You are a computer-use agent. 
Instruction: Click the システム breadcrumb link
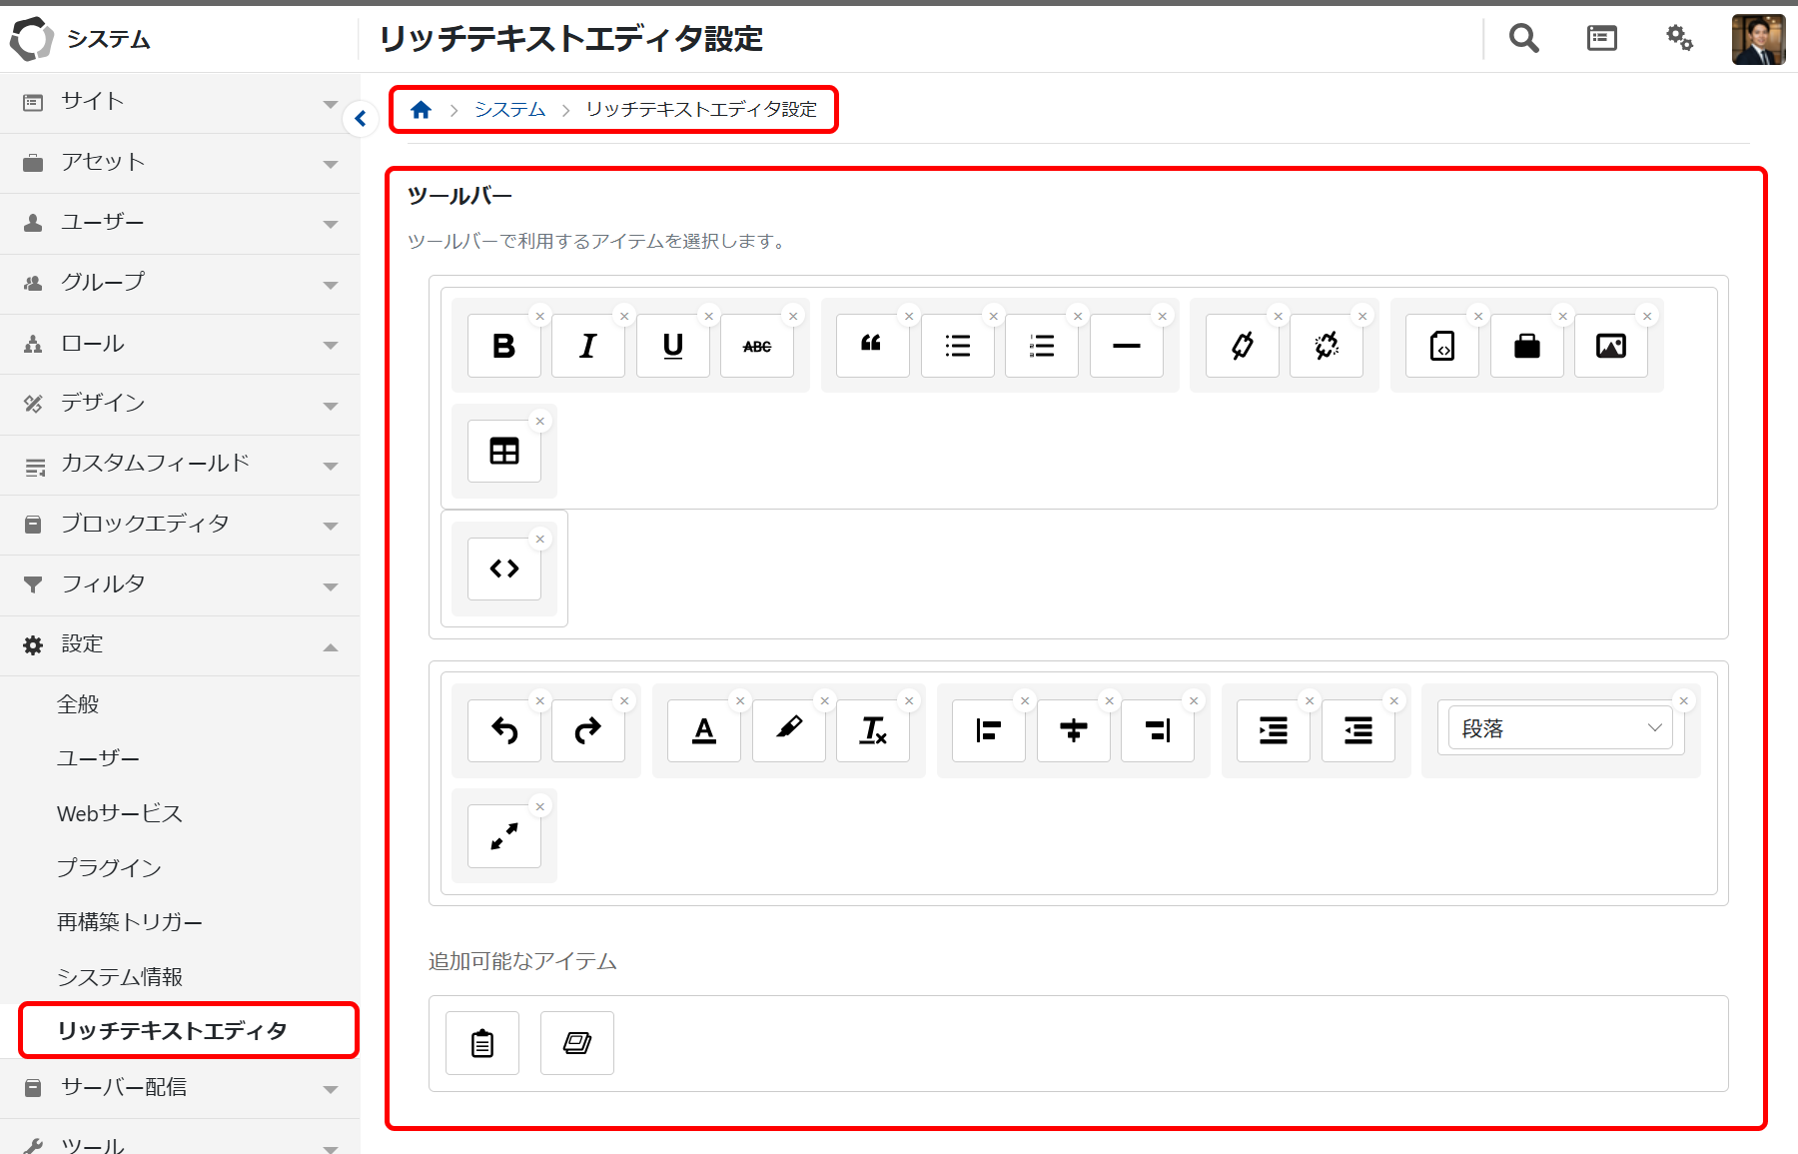(x=509, y=110)
